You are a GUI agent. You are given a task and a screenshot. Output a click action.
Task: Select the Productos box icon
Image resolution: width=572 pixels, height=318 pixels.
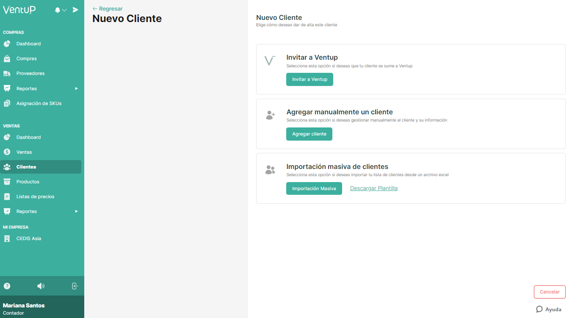click(x=7, y=181)
